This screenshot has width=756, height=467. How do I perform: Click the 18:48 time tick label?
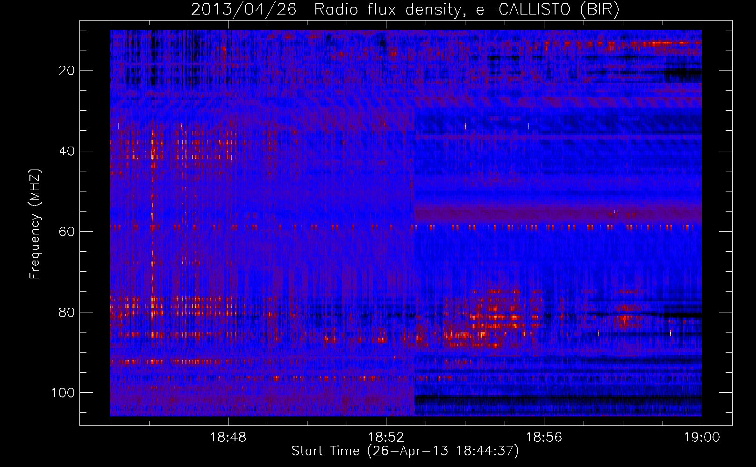228,438
